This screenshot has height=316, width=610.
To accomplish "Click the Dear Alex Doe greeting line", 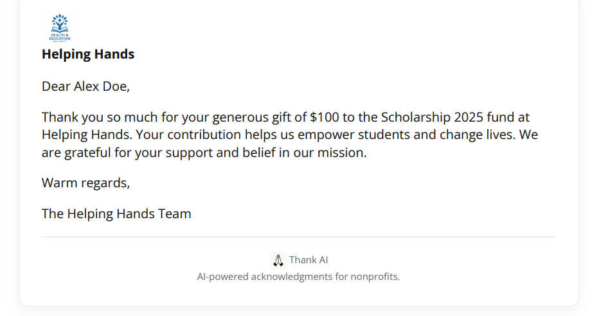I will pyautogui.click(x=85, y=86).
